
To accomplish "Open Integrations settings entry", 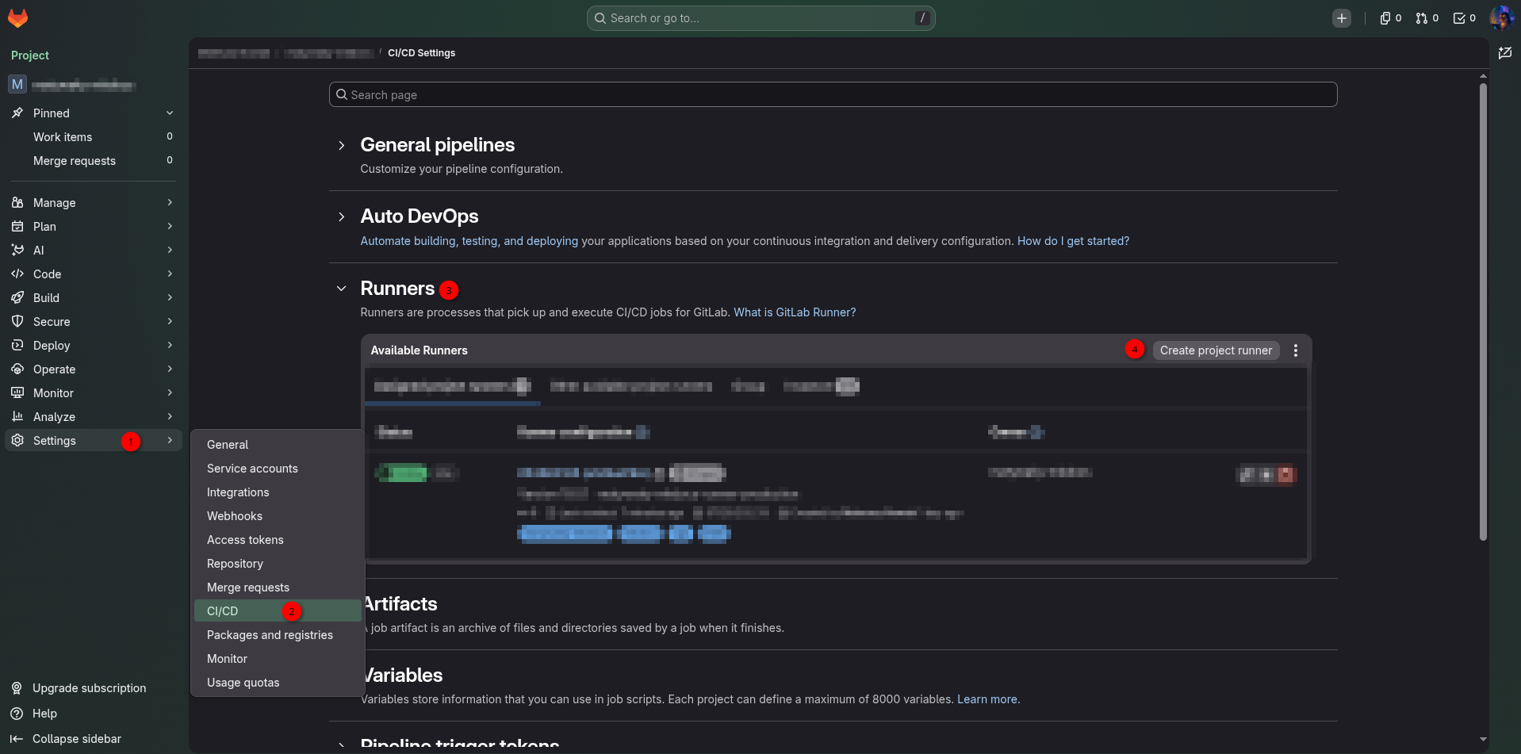I will point(278,492).
